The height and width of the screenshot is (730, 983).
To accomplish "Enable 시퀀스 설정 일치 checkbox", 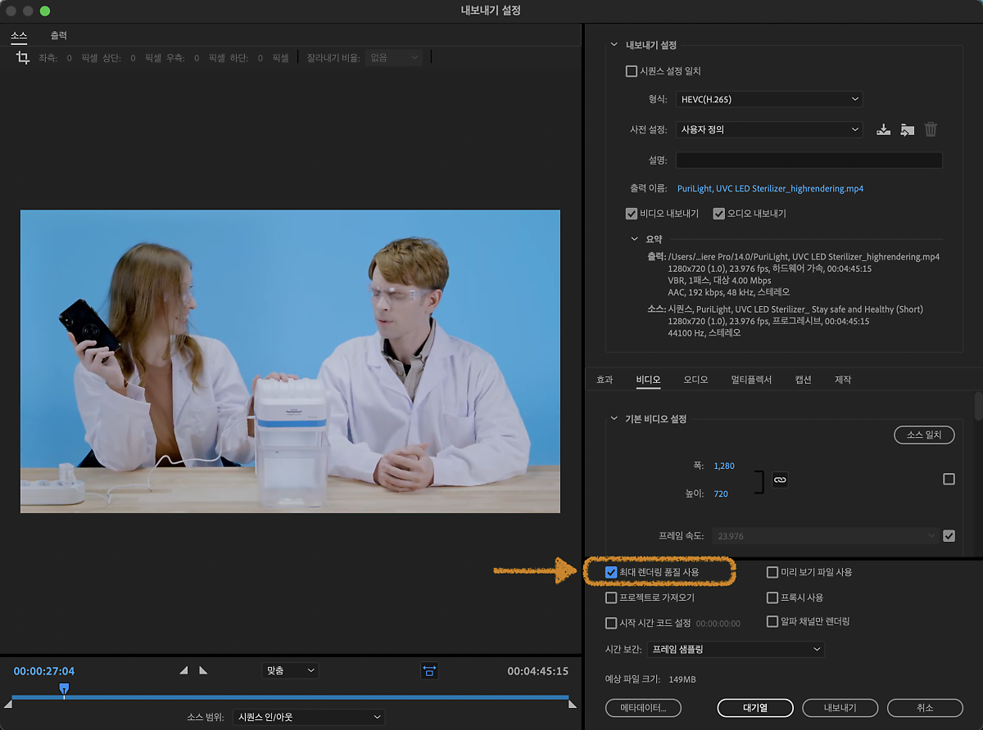I will click(632, 71).
